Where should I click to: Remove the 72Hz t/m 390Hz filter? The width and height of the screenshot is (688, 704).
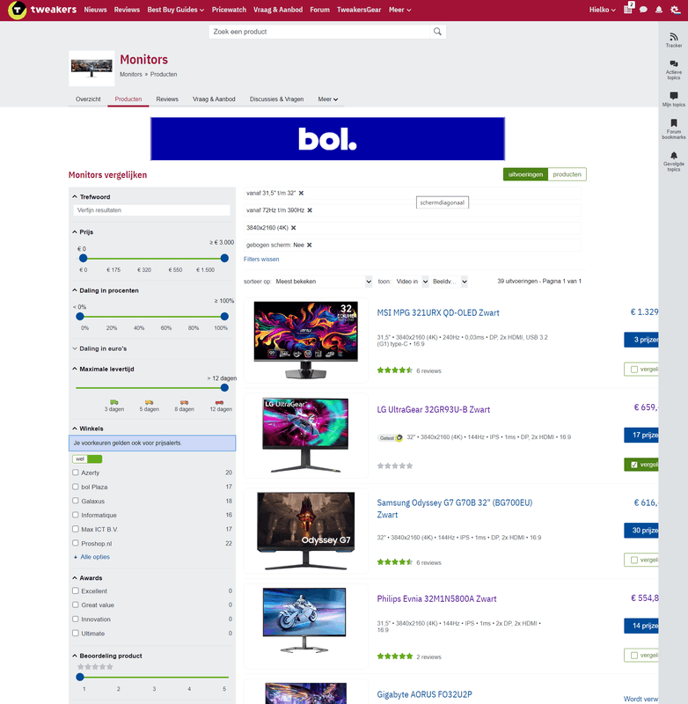pyautogui.click(x=310, y=210)
